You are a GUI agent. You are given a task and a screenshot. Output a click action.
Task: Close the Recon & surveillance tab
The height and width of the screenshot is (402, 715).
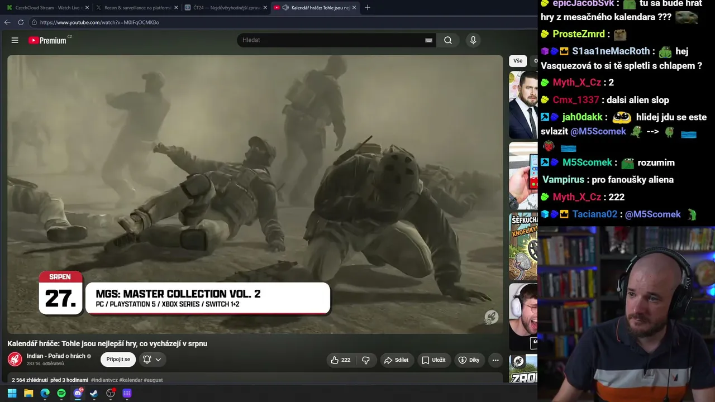tap(176, 8)
